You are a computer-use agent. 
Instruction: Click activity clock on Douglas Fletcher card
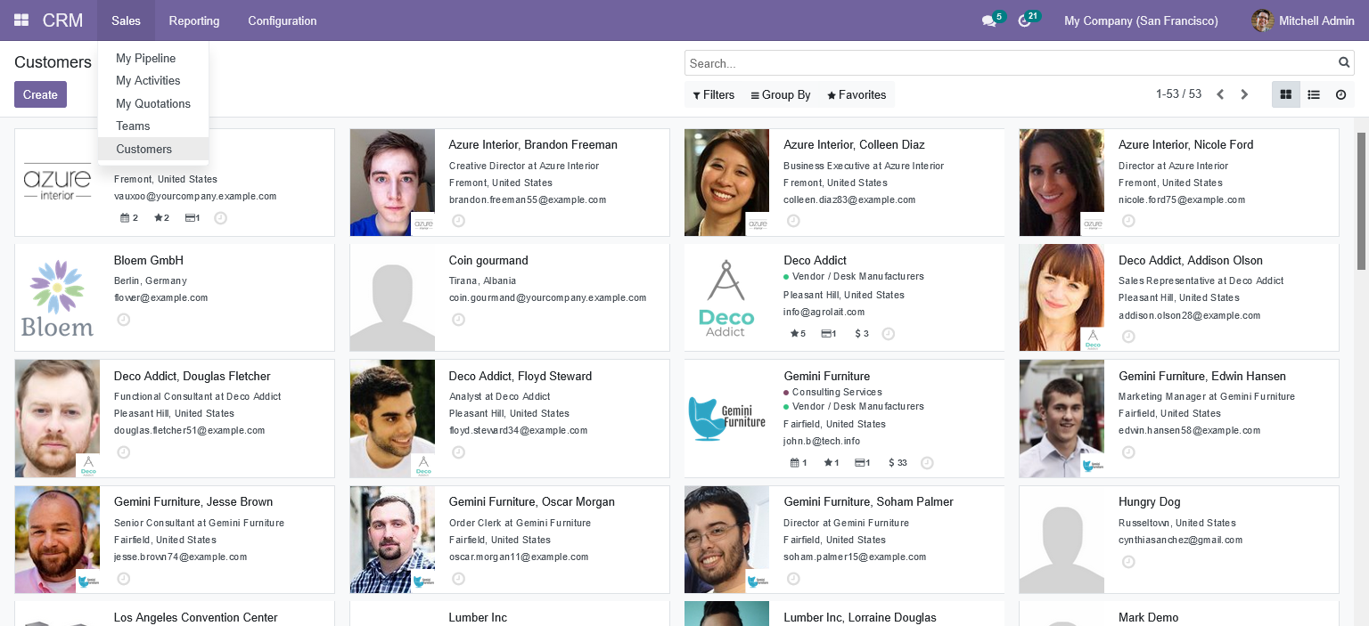tap(124, 452)
